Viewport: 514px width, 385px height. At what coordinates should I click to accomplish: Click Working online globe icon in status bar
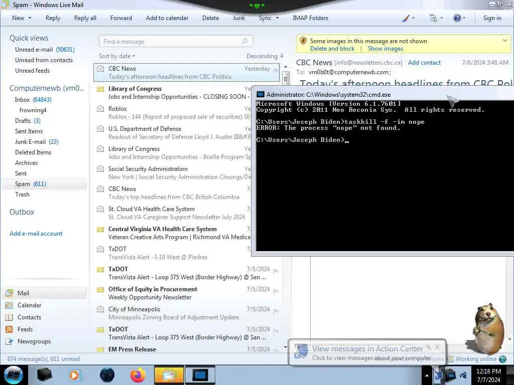(x=502, y=359)
